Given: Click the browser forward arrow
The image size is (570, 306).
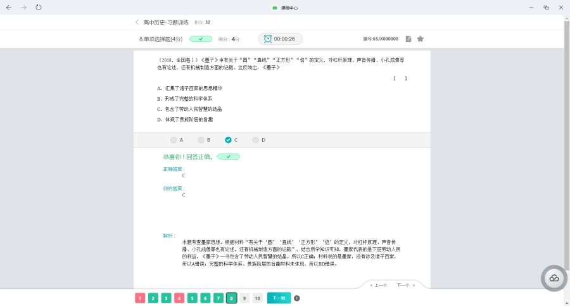Looking at the screenshot, I should [x=23, y=8].
